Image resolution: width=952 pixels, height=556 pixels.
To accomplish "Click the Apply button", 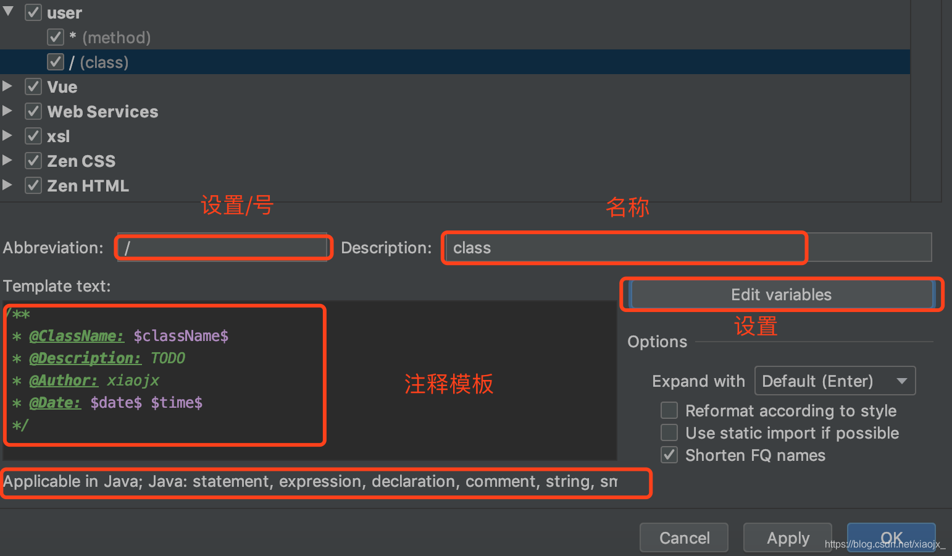I will pyautogui.click(x=788, y=537).
